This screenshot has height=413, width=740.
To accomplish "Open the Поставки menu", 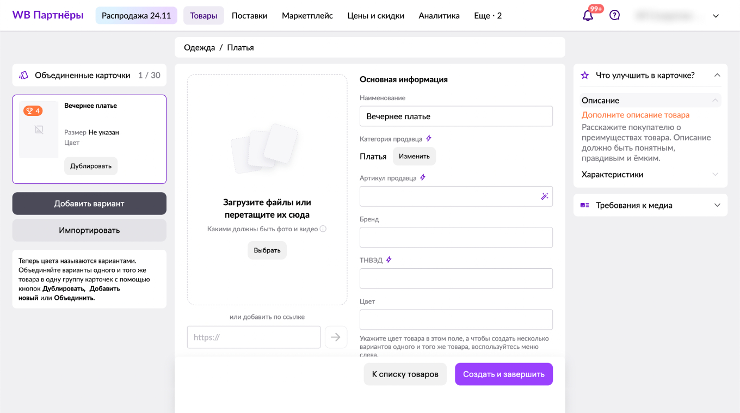I will 249,16.
